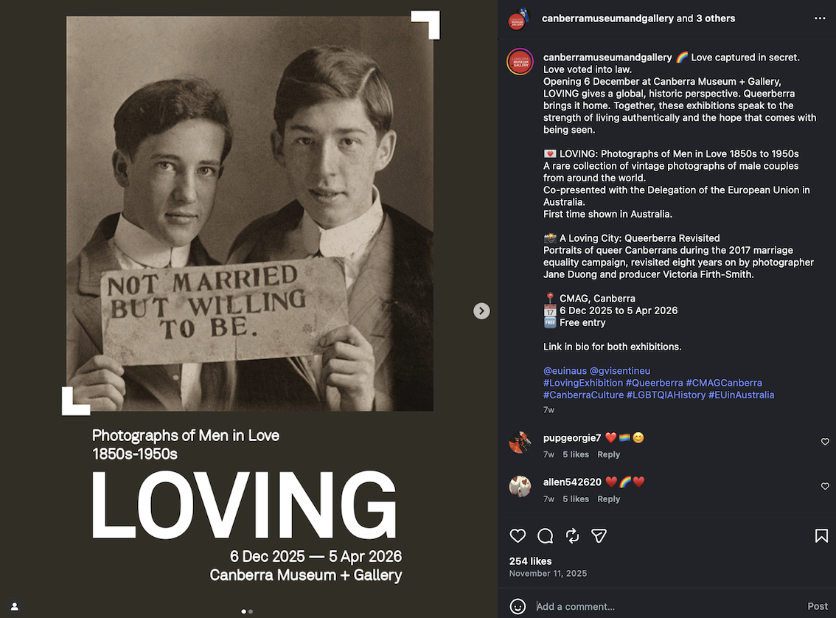Like pupgeorgie7's comment

[825, 442]
